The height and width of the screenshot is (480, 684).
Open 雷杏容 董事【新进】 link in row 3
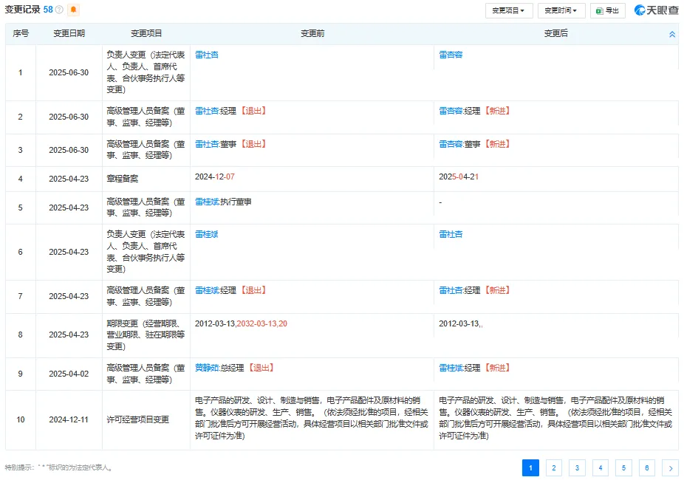click(451, 144)
